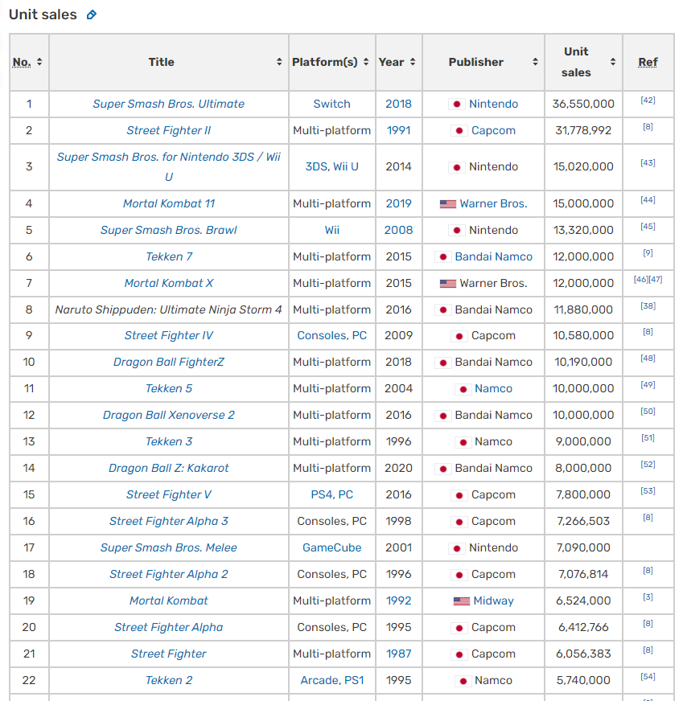Open Dragon Ball Z: Kakarot link
The width and height of the screenshot is (683, 701).
pos(169,468)
